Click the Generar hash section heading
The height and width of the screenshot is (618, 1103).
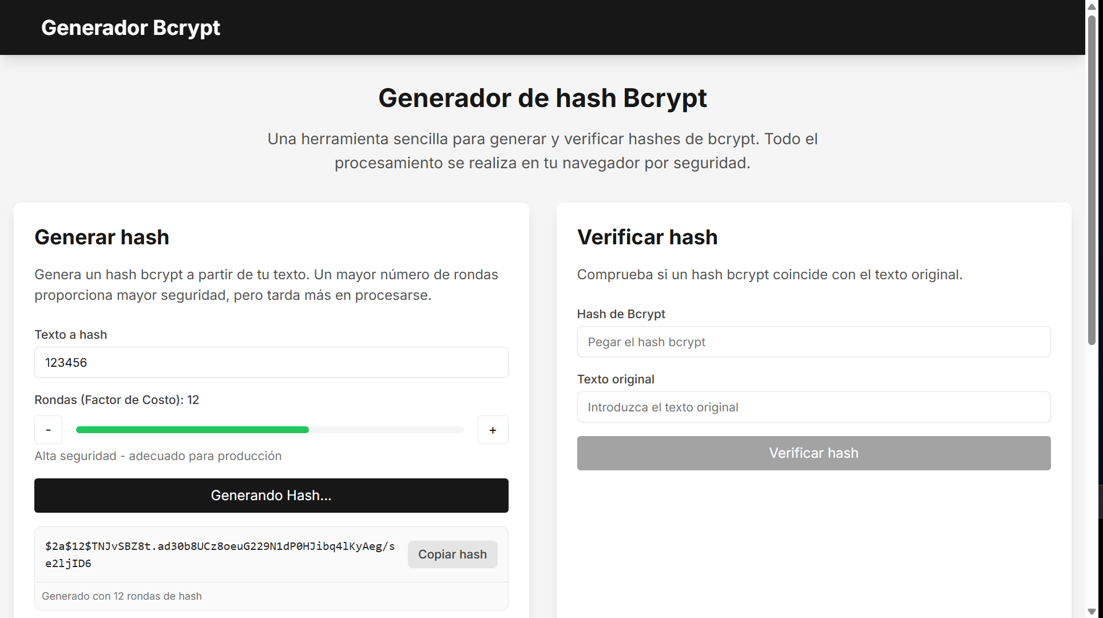[102, 237]
